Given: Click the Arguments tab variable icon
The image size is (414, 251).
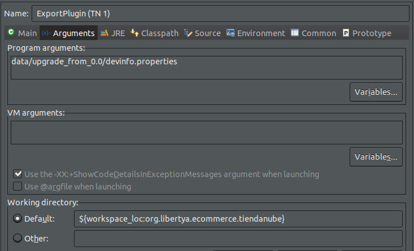Looking at the screenshot, I should pyautogui.click(x=46, y=33).
